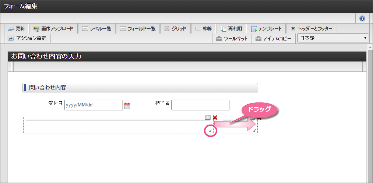Viewport: 373px width, 183px height.
Task: Click the お問い合わせ内容の入力 form title bar
Action: pyautogui.click(x=187, y=57)
